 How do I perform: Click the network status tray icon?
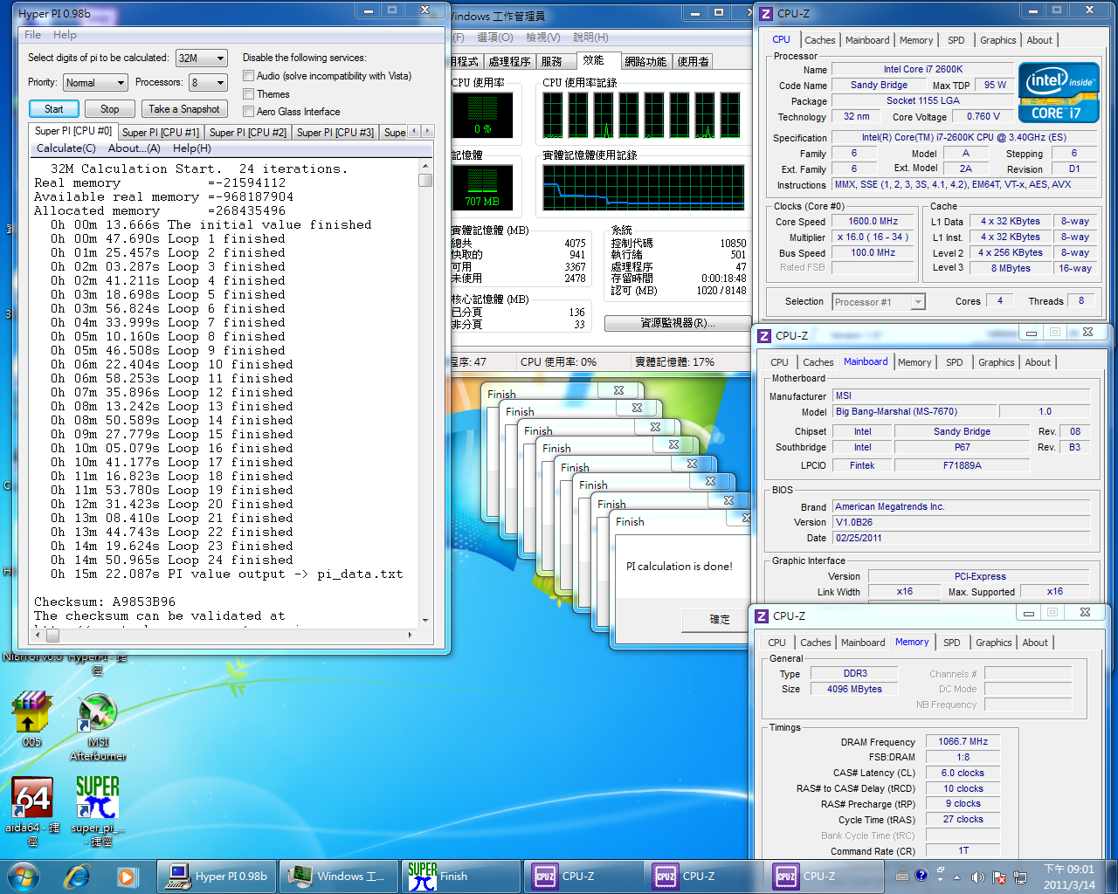(1019, 877)
